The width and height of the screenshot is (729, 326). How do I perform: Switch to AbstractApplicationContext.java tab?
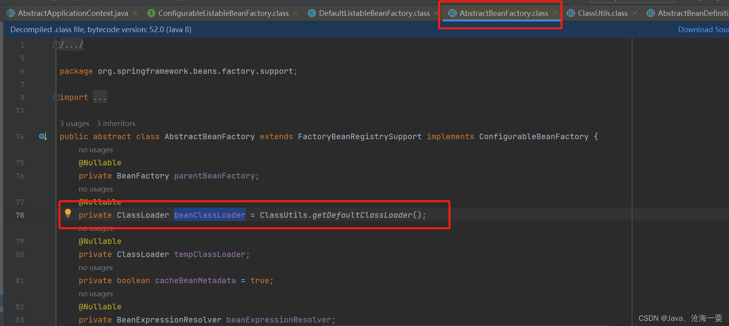[x=73, y=13]
